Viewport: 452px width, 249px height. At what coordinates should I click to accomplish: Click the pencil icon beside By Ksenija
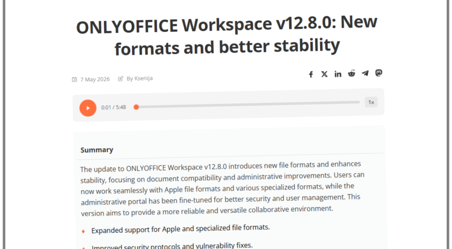(x=121, y=78)
